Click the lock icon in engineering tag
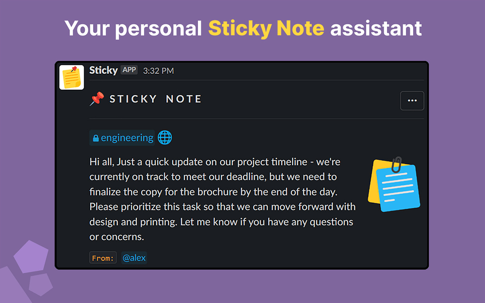Viewport: 485px width, 303px height. (x=96, y=138)
